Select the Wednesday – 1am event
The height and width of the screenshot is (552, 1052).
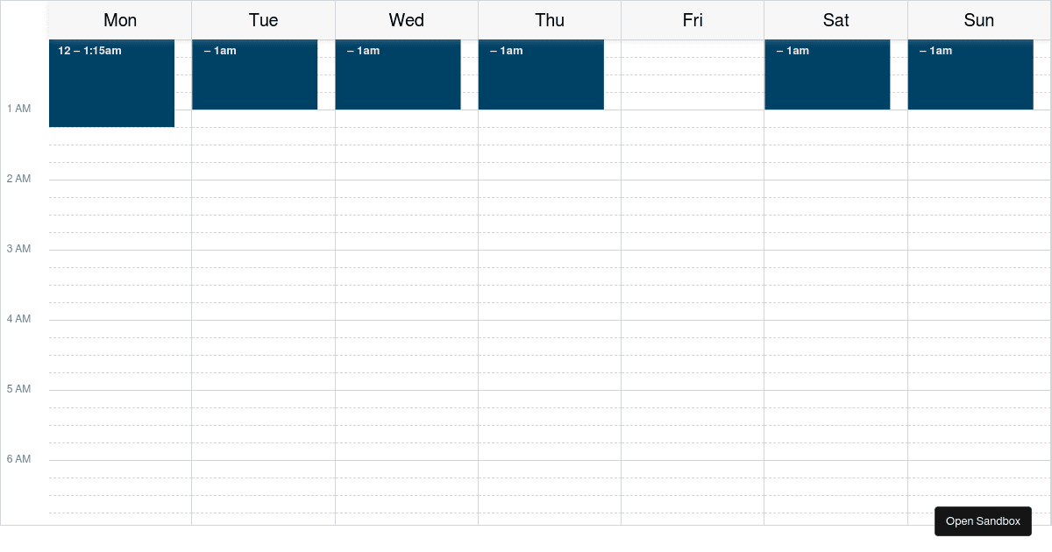point(398,74)
